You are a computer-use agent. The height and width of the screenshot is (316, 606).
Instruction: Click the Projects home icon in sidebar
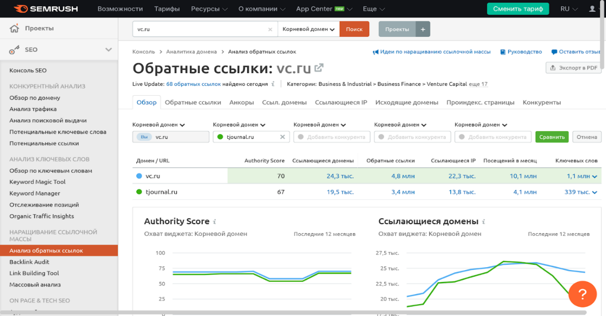(x=14, y=28)
